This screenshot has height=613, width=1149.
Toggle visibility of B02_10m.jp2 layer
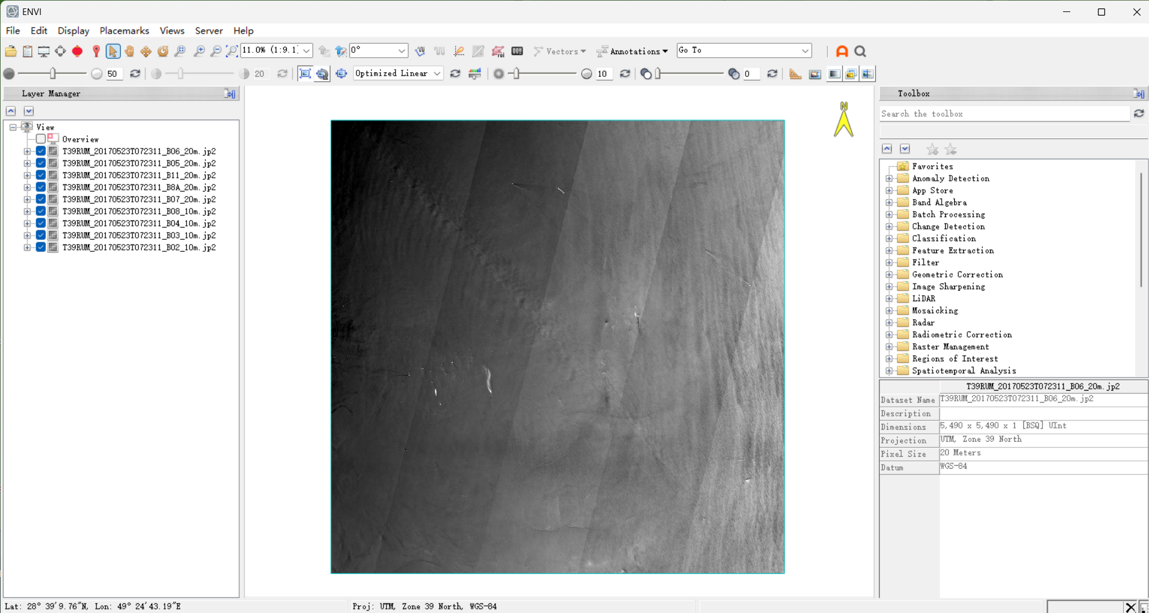coord(41,248)
